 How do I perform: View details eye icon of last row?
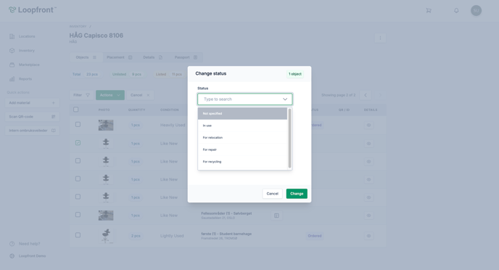[x=368, y=236]
